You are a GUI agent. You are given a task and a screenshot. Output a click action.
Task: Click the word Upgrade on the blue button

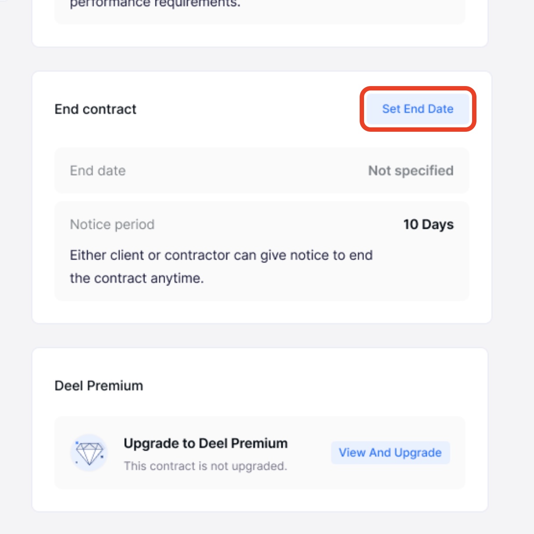pos(418,453)
